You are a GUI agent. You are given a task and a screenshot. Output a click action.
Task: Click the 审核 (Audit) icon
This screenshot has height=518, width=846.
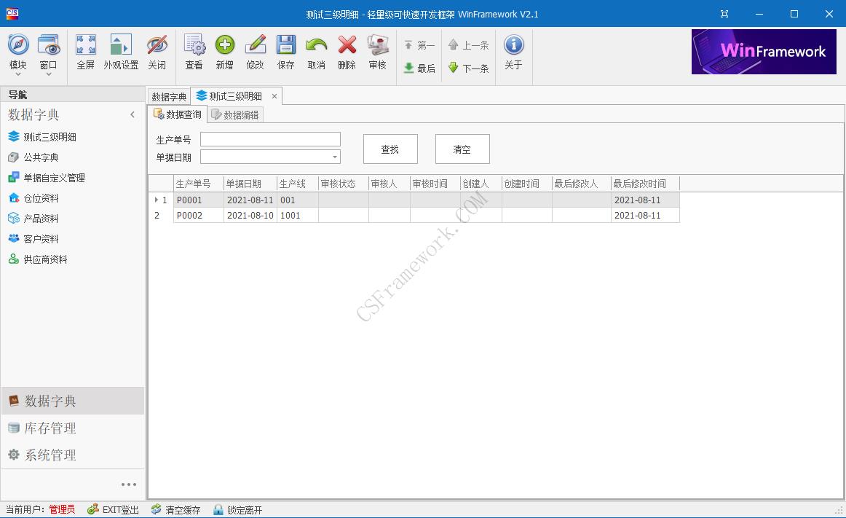click(x=376, y=52)
